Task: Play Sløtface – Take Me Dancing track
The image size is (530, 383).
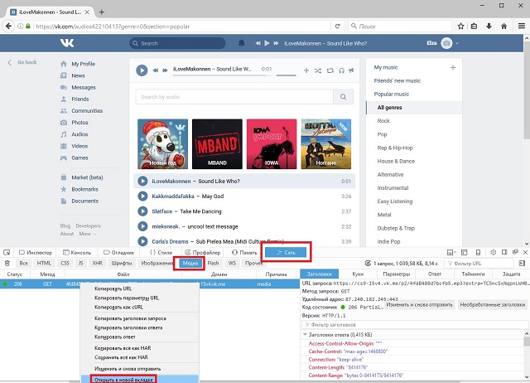Action: click(142, 211)
